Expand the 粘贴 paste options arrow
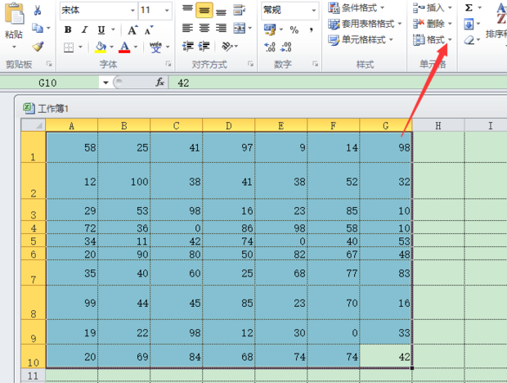The image size is (507, 383). pos(14,47)
